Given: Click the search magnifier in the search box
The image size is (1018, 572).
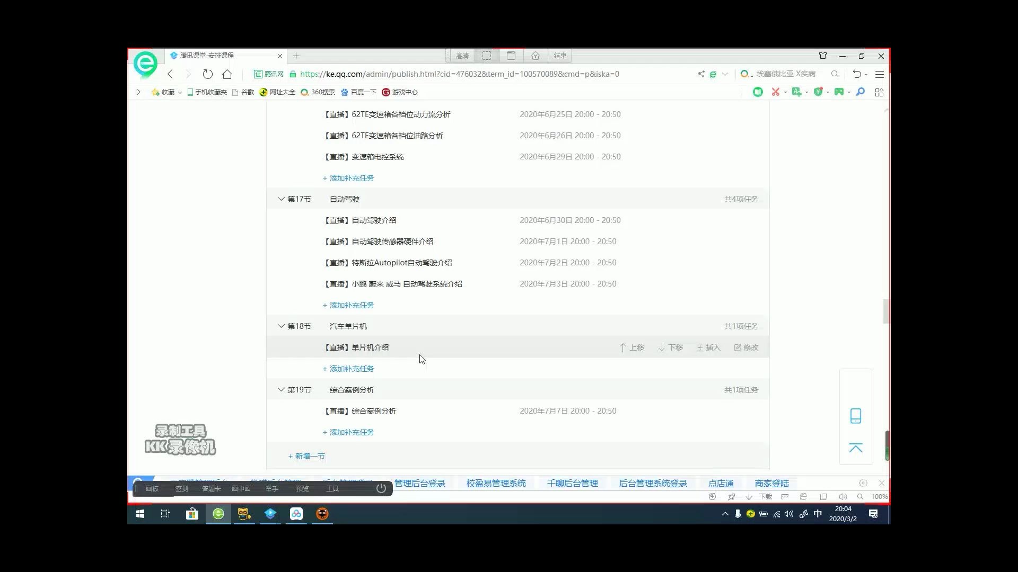Looking at the screenshot, I should tap(835, 74).
